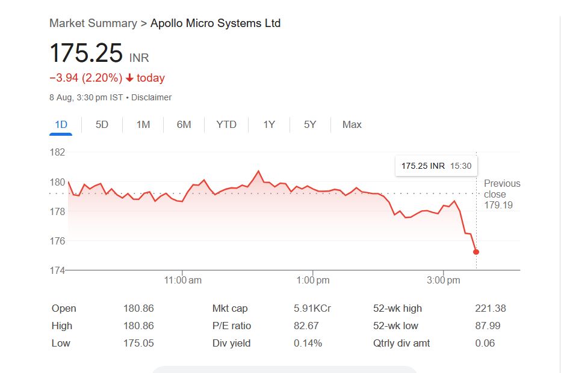561x373 pixels.
Task: Click the red down arrow icon
Action: [129, 78]
